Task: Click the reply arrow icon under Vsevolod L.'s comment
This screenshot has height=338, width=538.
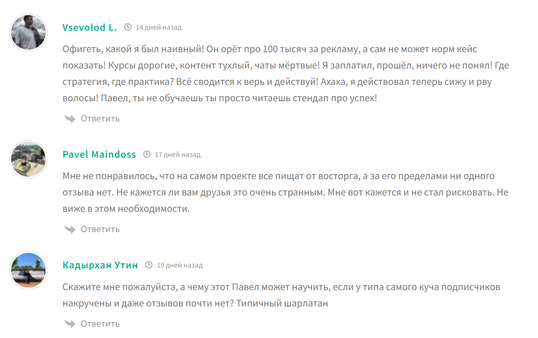Action: pos(70,119)
